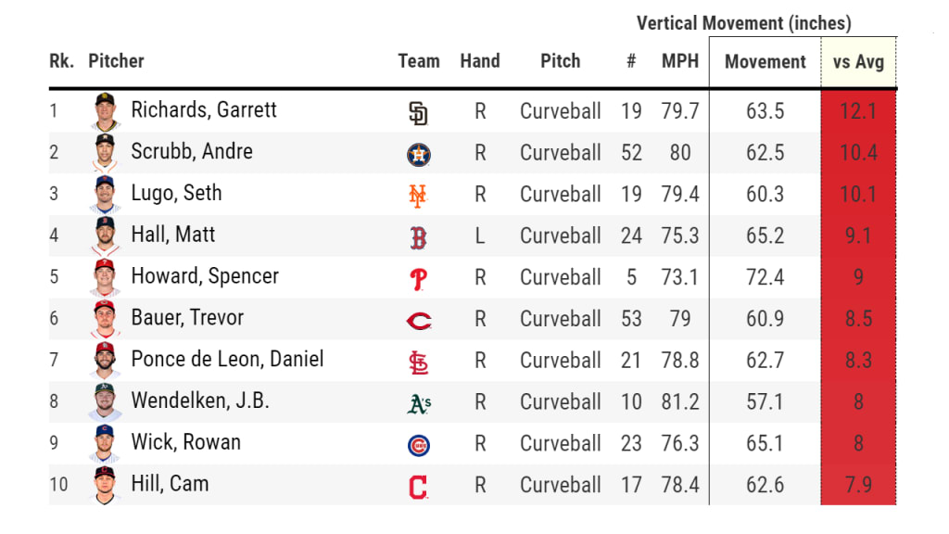Click the San Diego Padres team logo
This screenshot has width=949, height=534.
[418, 112]
